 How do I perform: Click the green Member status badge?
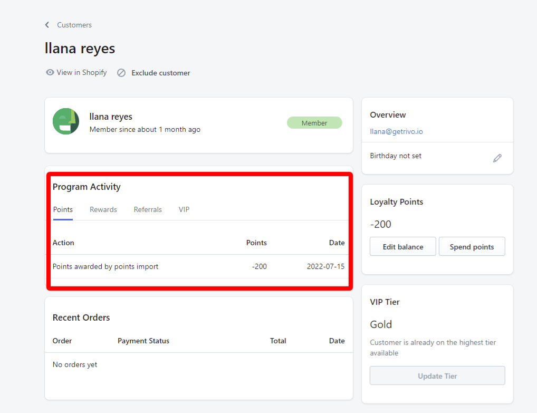pos(314,123)
